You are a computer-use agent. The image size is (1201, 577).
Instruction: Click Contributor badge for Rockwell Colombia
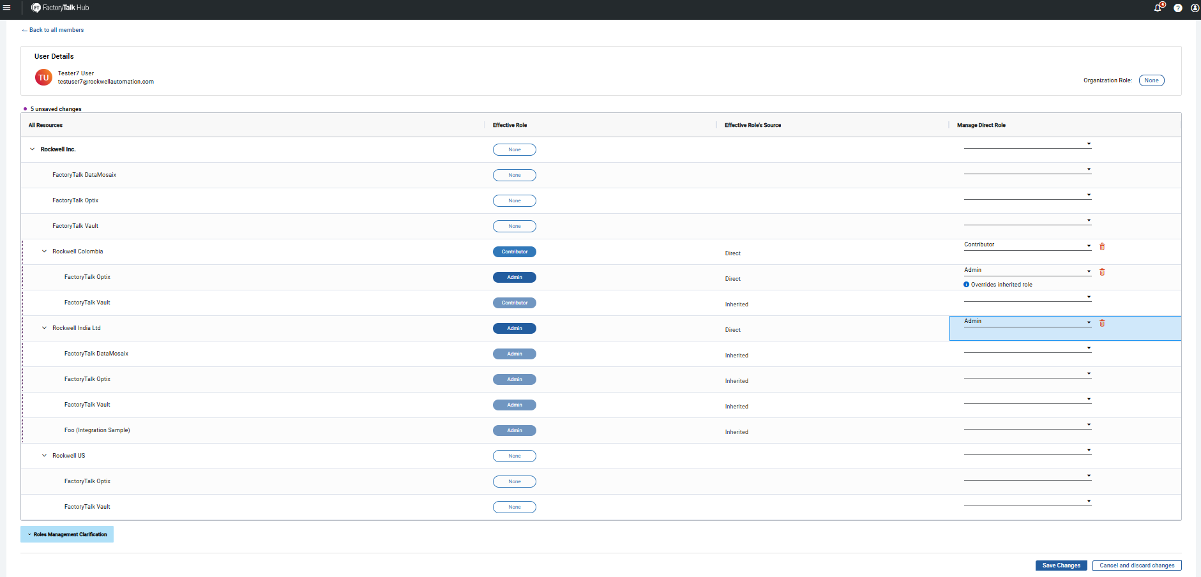515,251
